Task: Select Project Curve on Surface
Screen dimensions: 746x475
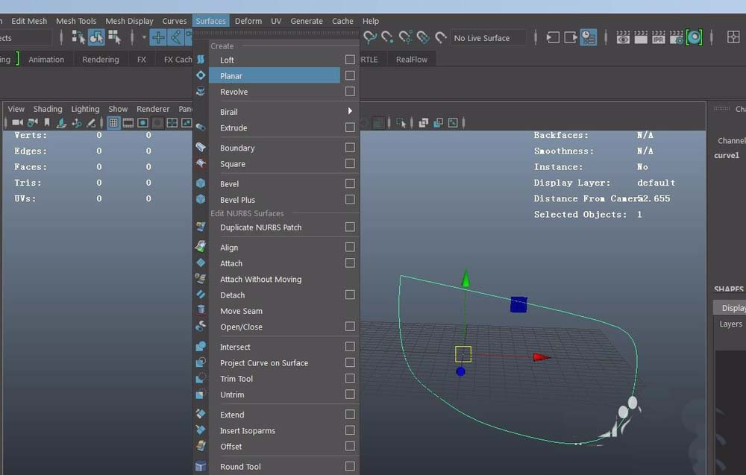Action: 264,363
